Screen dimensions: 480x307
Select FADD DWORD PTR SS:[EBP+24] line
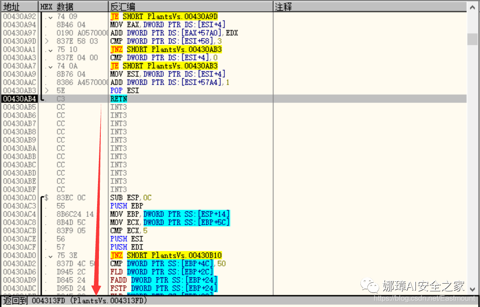tap(164, 281)
